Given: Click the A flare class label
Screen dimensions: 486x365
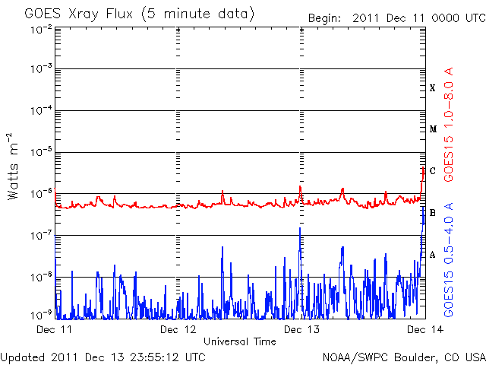Looking at the screenshot, I should pyautogui.click(x=433, y=255).
